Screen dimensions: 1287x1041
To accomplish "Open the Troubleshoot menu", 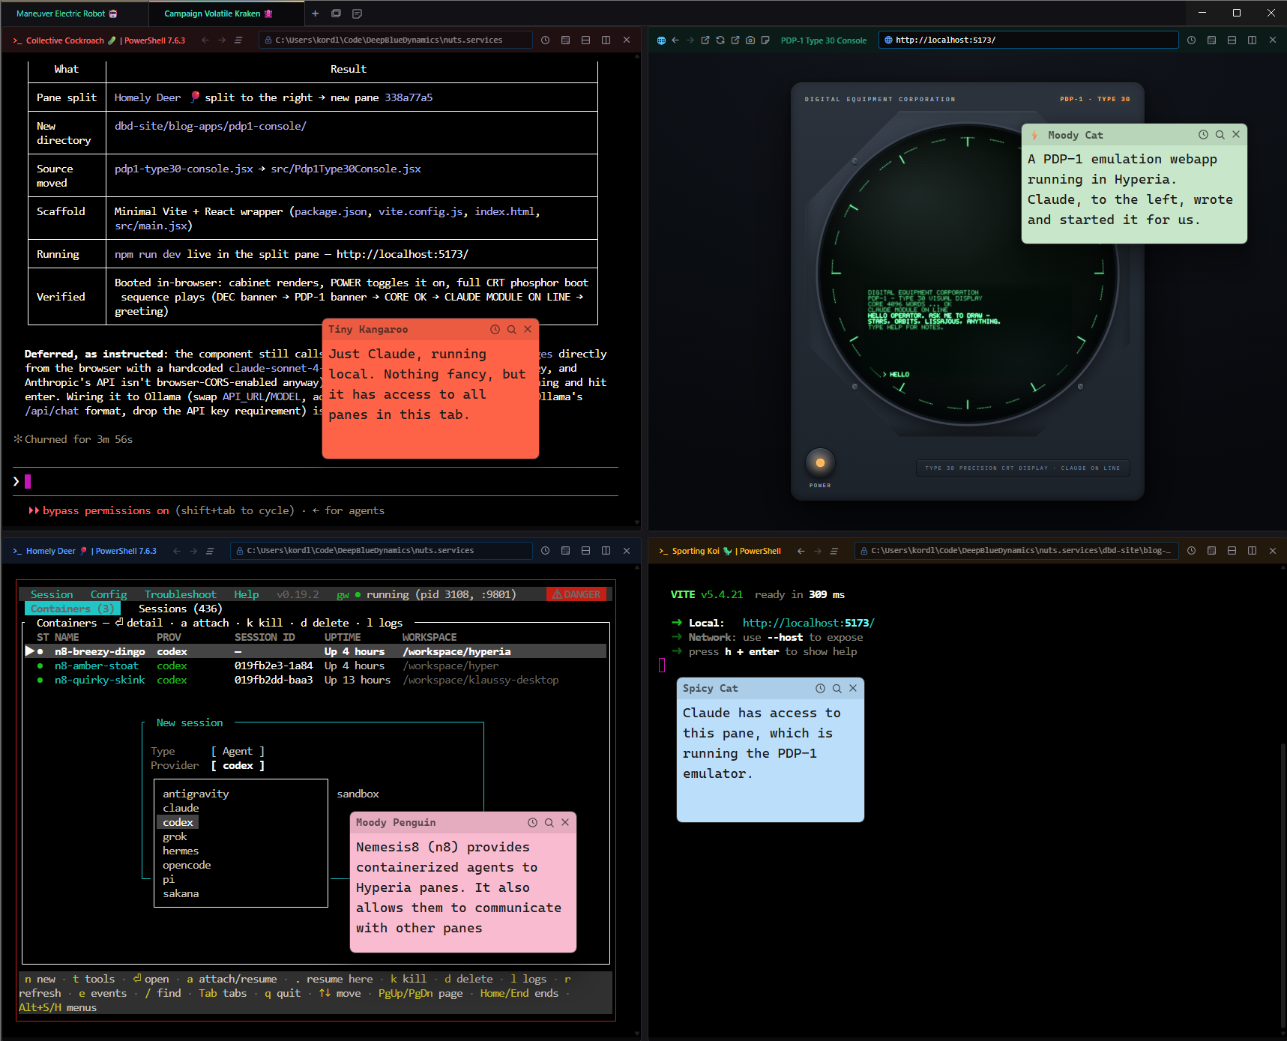I will 180,594.
